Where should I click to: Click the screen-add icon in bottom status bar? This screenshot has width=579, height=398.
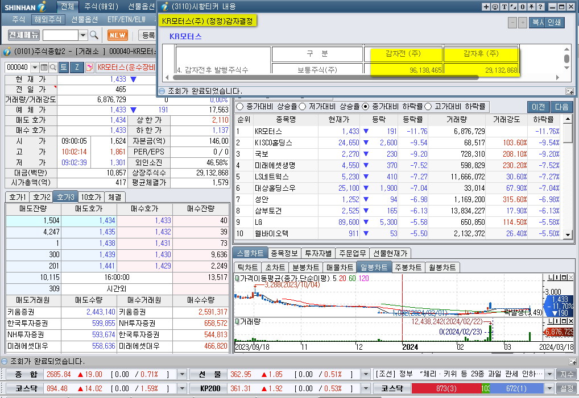pos(572,362)
